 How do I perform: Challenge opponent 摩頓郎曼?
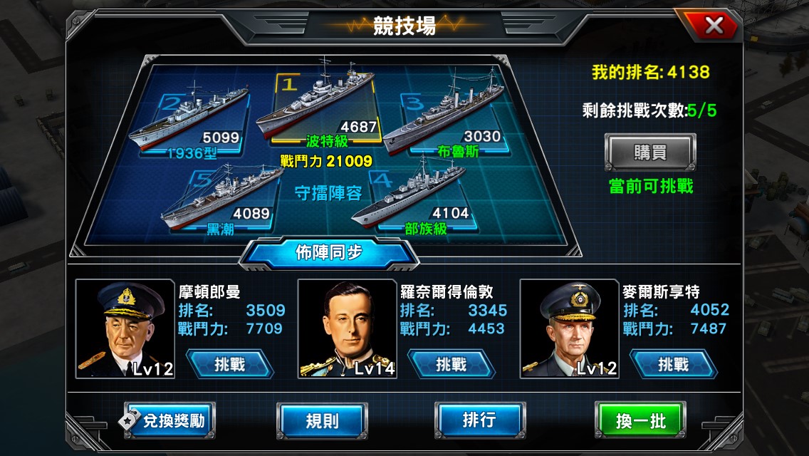[x=229, y=365]
